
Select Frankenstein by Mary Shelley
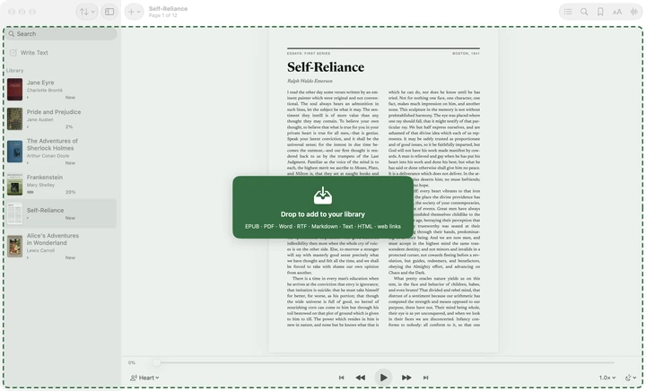61,184
